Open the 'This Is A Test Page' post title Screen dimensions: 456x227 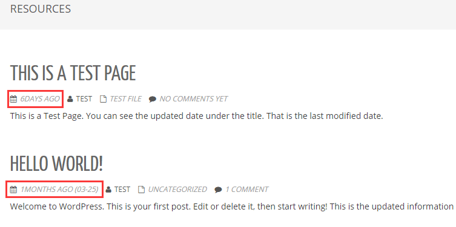(73, 73)
